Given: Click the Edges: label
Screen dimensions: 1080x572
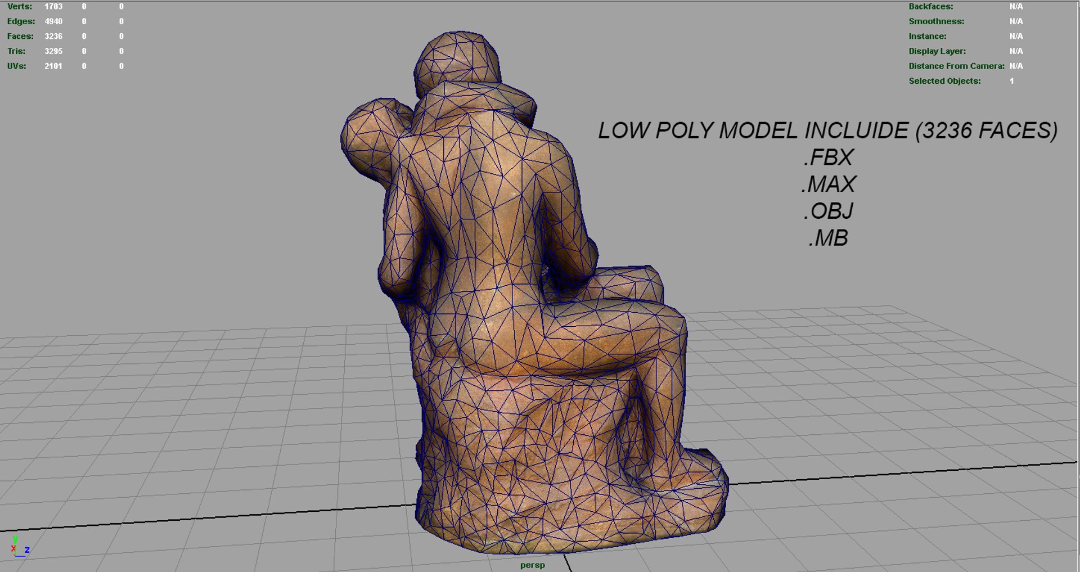Looking at the screenshot, I should tap(21, 21).
